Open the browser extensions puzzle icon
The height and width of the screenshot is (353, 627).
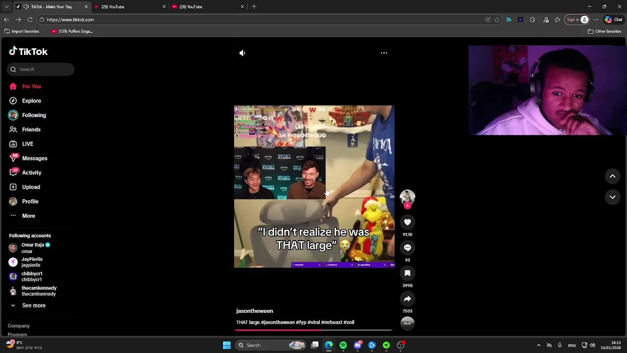point(532,20)
